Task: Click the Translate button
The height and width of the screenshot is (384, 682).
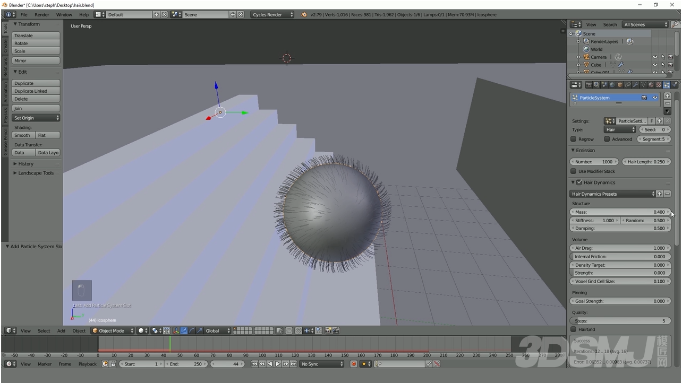Action: tap(36, 36)
